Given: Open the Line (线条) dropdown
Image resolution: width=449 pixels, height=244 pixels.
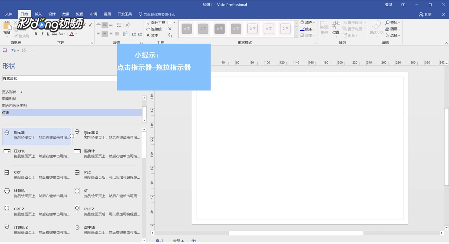Looking at the screenshot, I should point(308,29).
